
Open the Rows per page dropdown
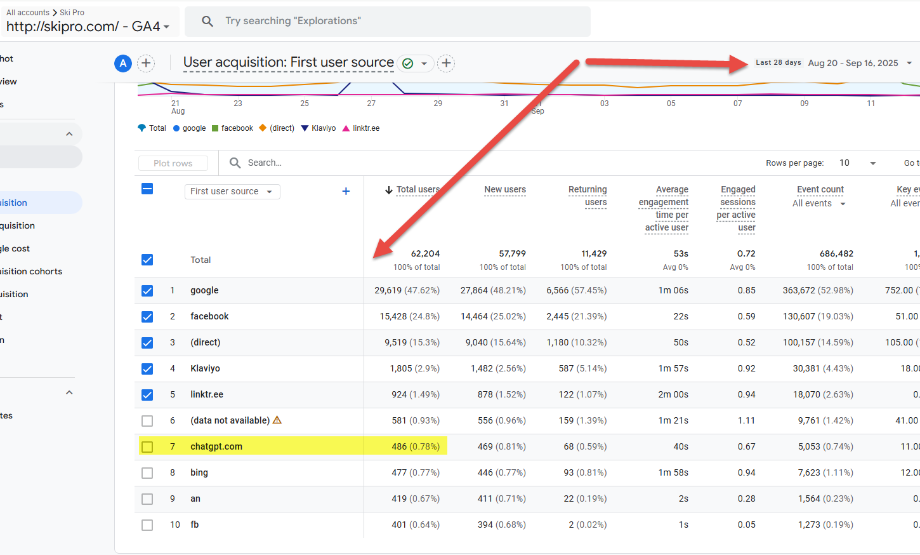pyautogui.click(x=857, y=163)
